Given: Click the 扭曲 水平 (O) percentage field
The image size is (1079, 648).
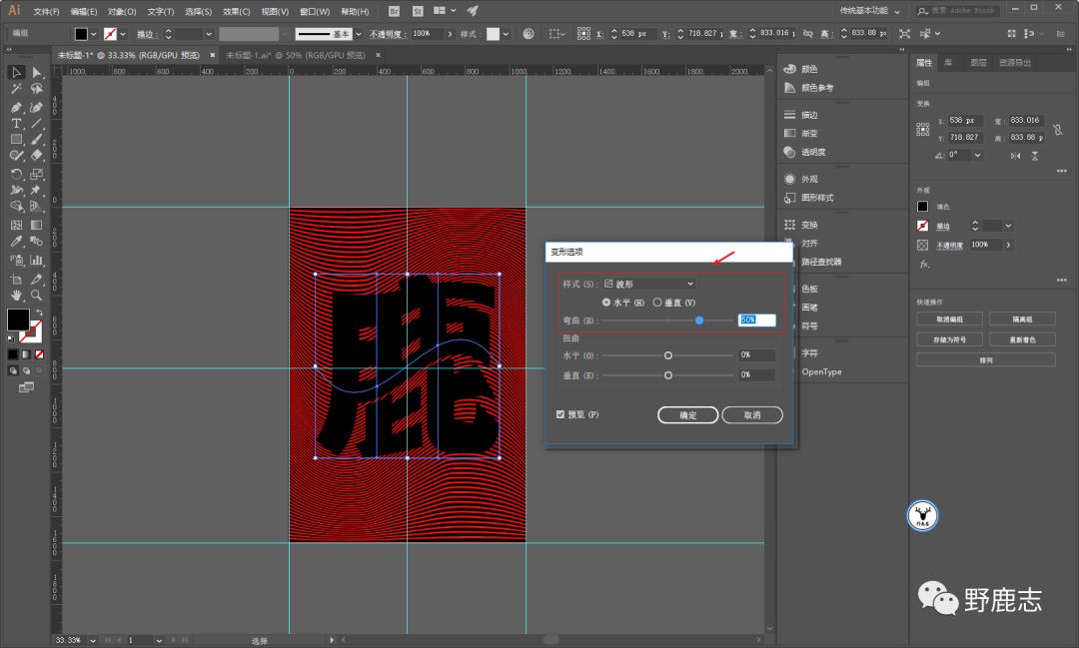Looking at the screenshot, I should 757,355.
